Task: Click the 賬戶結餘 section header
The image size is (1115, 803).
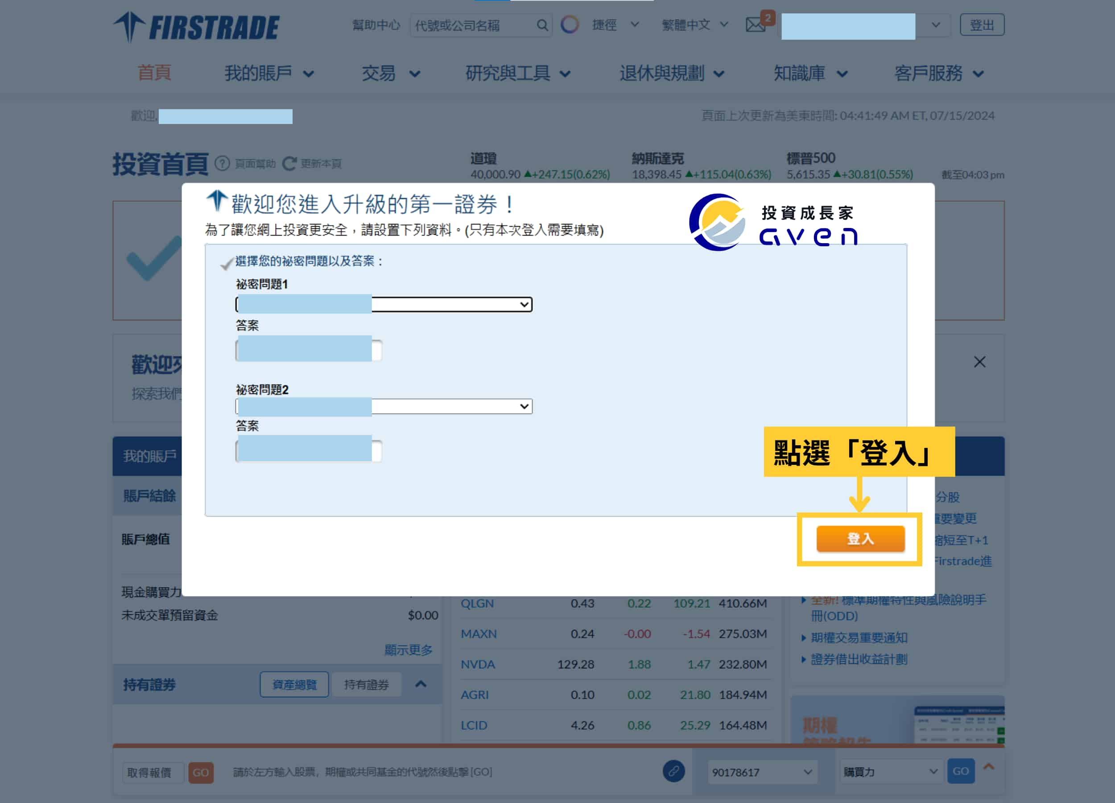Action: coord(149,496)
